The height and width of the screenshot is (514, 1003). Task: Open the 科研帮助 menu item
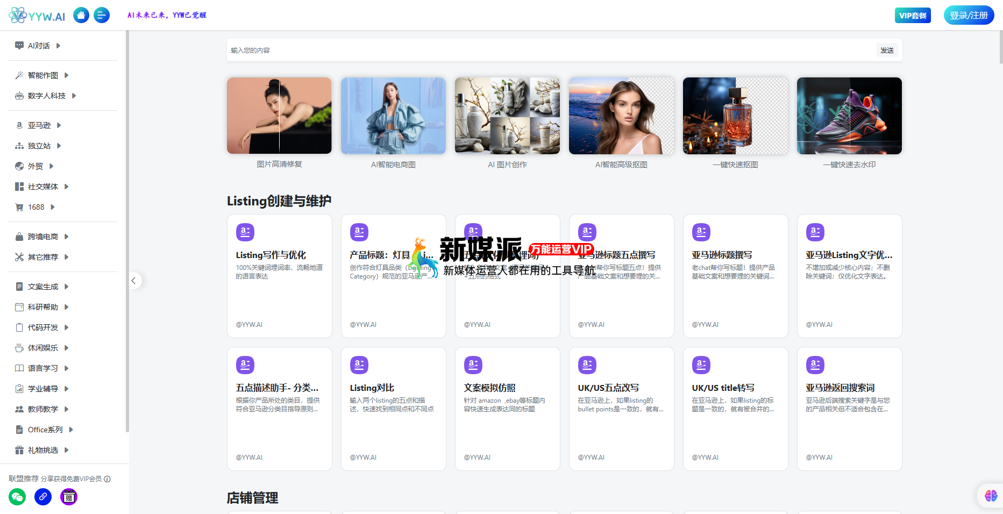click(x=43, y=307)
